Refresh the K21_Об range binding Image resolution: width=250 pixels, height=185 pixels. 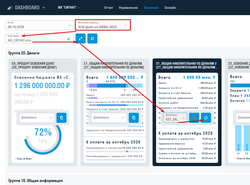[x=206, y=118]
